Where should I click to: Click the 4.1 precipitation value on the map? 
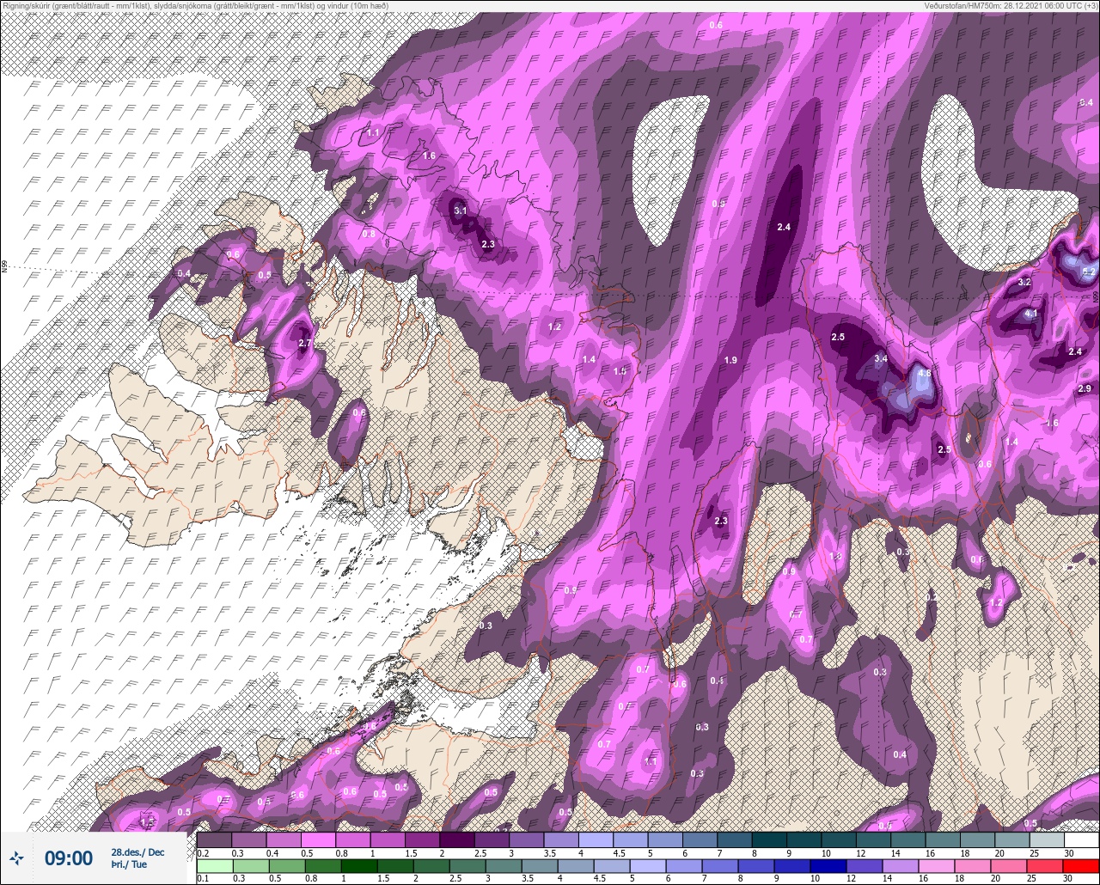[1031, 314]
